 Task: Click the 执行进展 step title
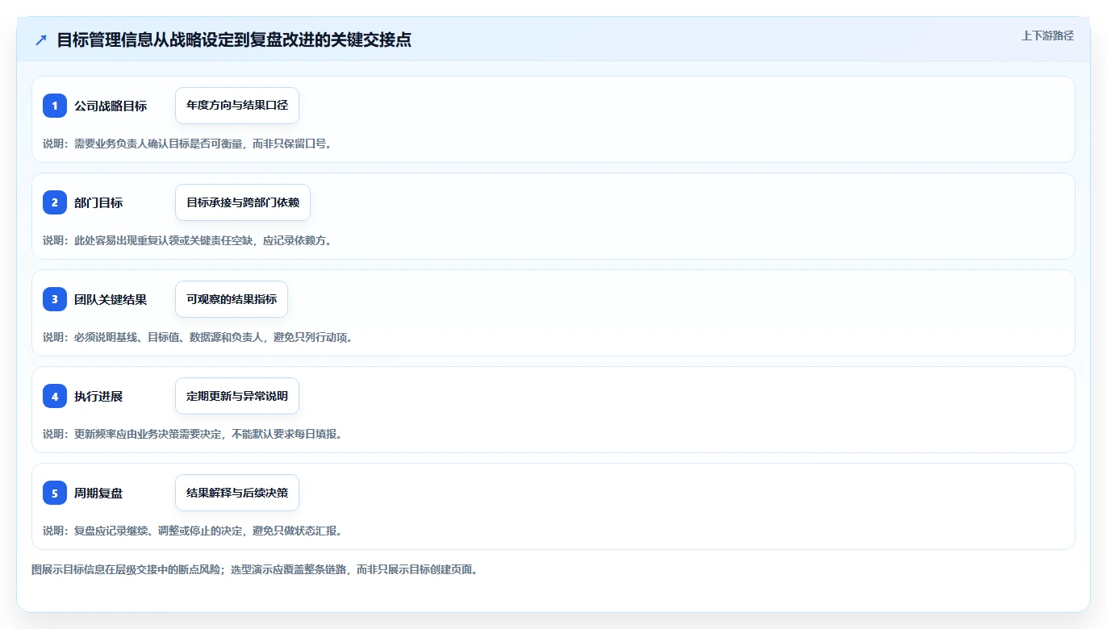point(98,396)
